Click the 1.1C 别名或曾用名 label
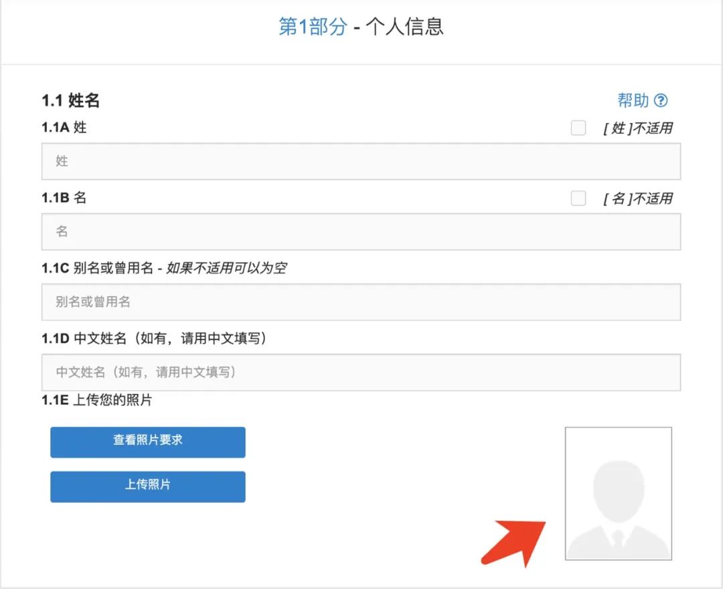Image resolution: width=723 pixels, height=589 pixels. pos(164,268)
